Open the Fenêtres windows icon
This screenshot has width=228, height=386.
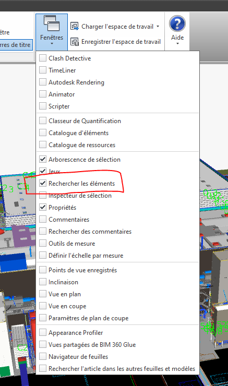[52, 23]
